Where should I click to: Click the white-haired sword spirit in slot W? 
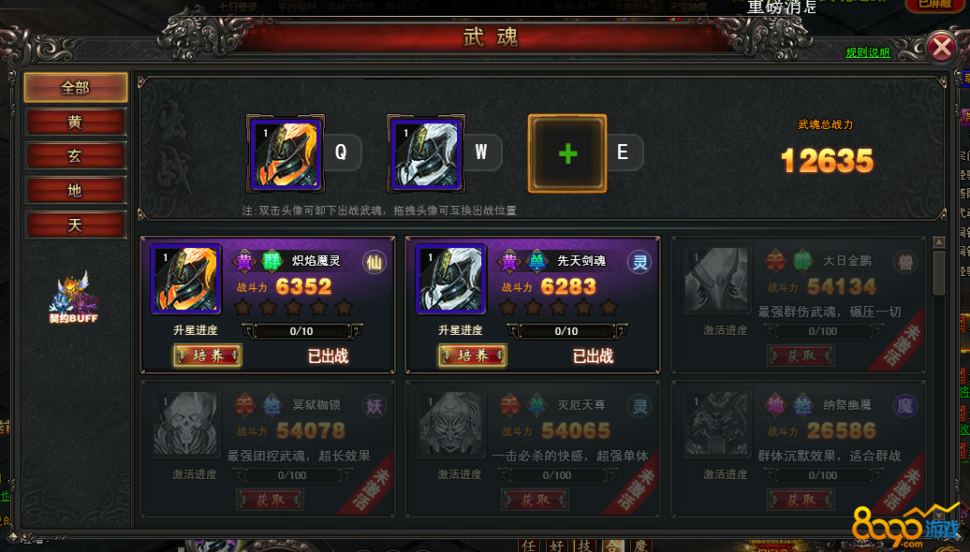(426, 153)
